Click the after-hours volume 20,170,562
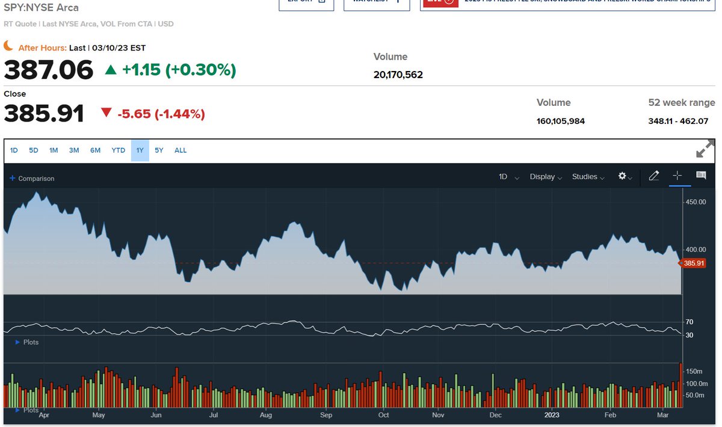 click(x=398, y=75)
